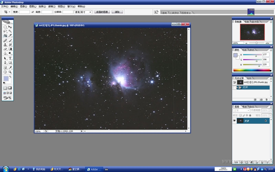Screen dimensions: 275x172
Task: Open layer blend mode dropdown
Action: 241,110
